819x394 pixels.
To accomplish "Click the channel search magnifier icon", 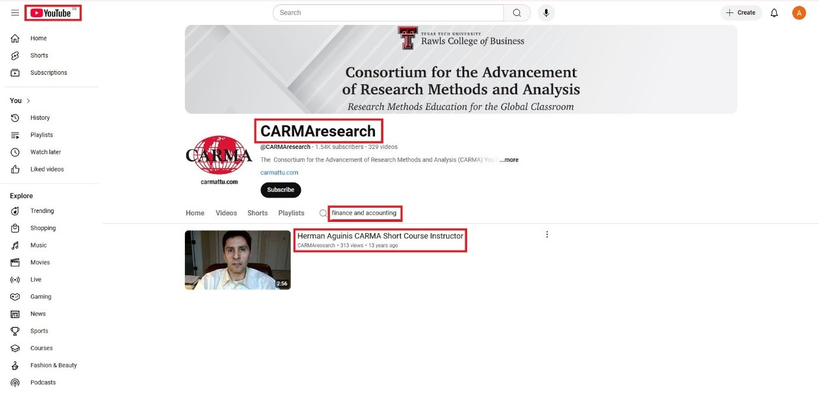I will tap(323, 213).
